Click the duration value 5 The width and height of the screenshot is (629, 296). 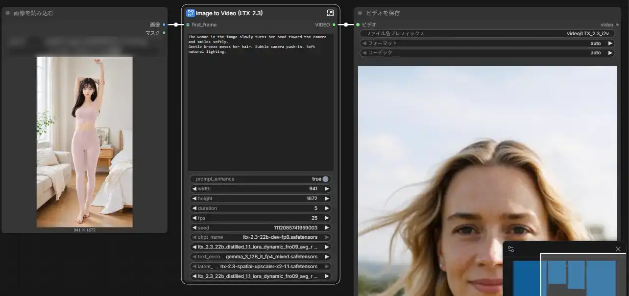click(x=316, y=208)
